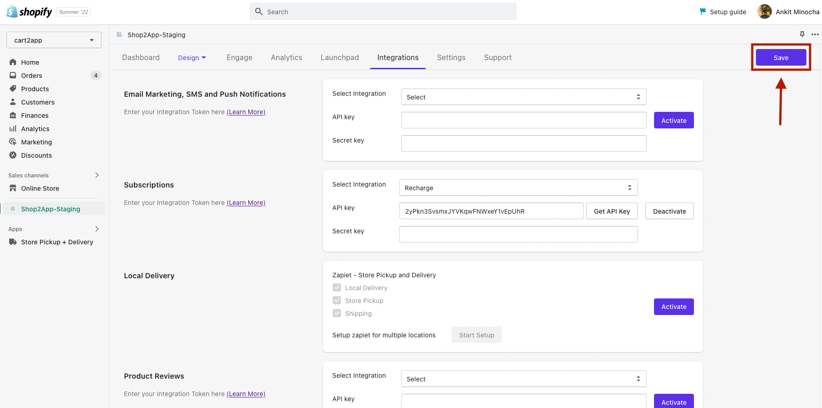
Task: Open Store Pickup + Delivery app
Action: (57, 242)
